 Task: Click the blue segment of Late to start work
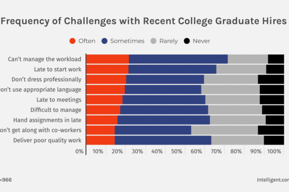coord(172,69)
